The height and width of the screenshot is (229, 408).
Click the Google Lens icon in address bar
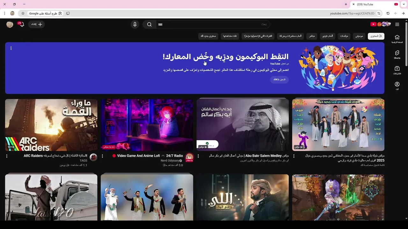(x=60, y=13)
